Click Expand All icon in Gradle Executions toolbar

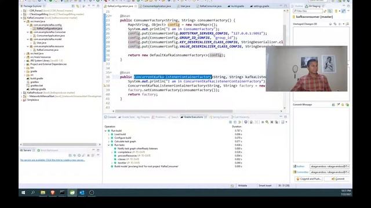[231, 122]
